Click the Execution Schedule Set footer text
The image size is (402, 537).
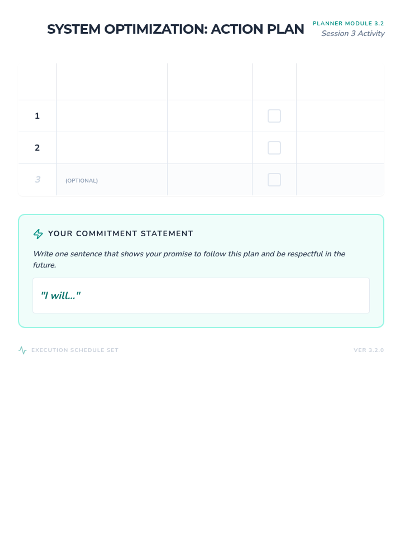[x=75, y=350]
